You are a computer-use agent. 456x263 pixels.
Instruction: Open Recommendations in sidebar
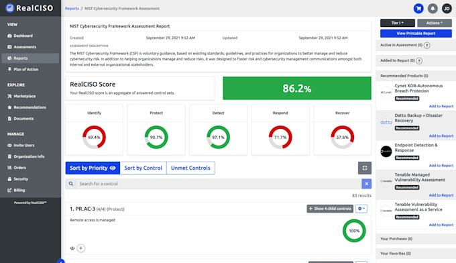click(30, 107)
